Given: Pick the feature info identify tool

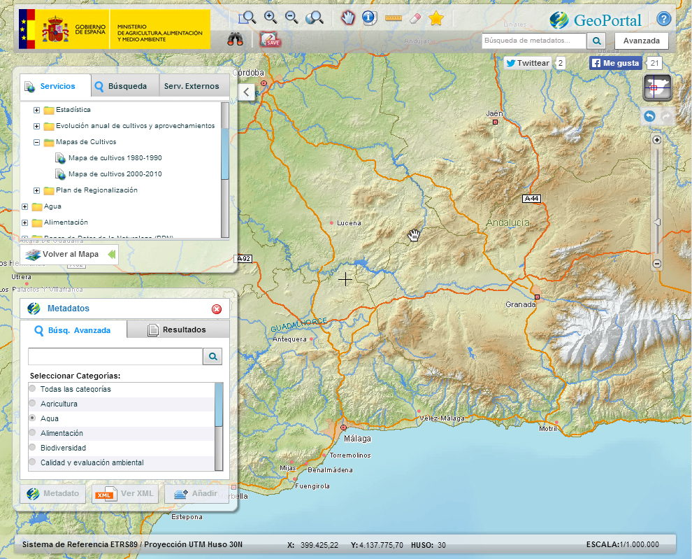Looking at the screenshot, I should pos(370,18).
